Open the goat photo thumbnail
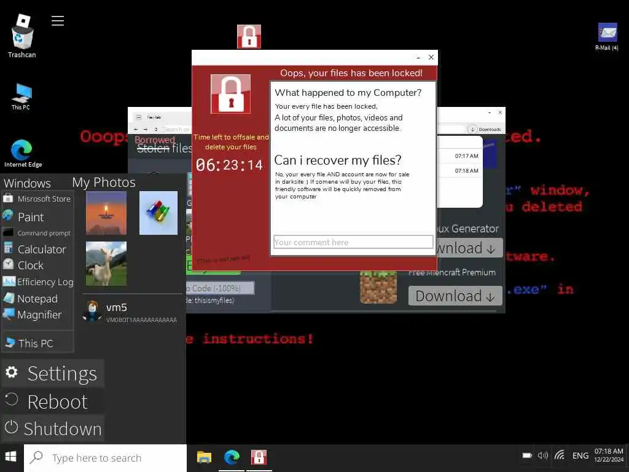 point(106,264)
